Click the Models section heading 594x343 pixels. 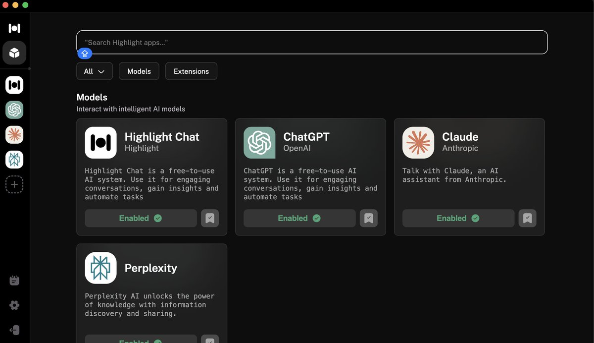tap(92, 98)
